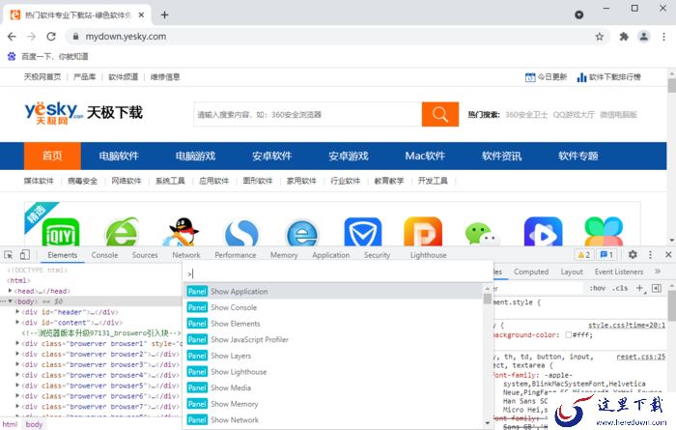Image resolution: width=676 pixels, height=430 pixels.
Task: Bookmark page with the star icon
Action: [x=600, y=37]
